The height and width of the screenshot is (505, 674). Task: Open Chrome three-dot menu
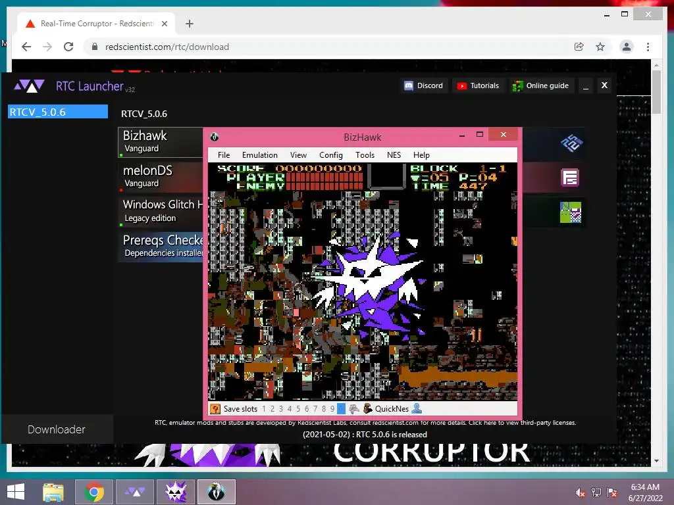(648, 47)
